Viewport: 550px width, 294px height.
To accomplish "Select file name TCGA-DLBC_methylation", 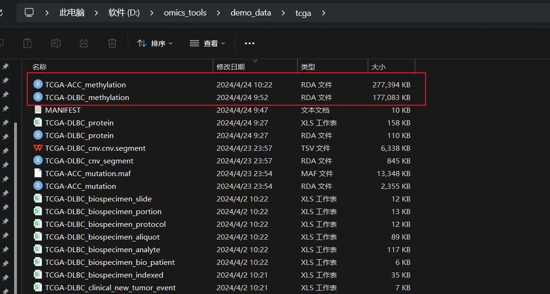I will [87, 97].
